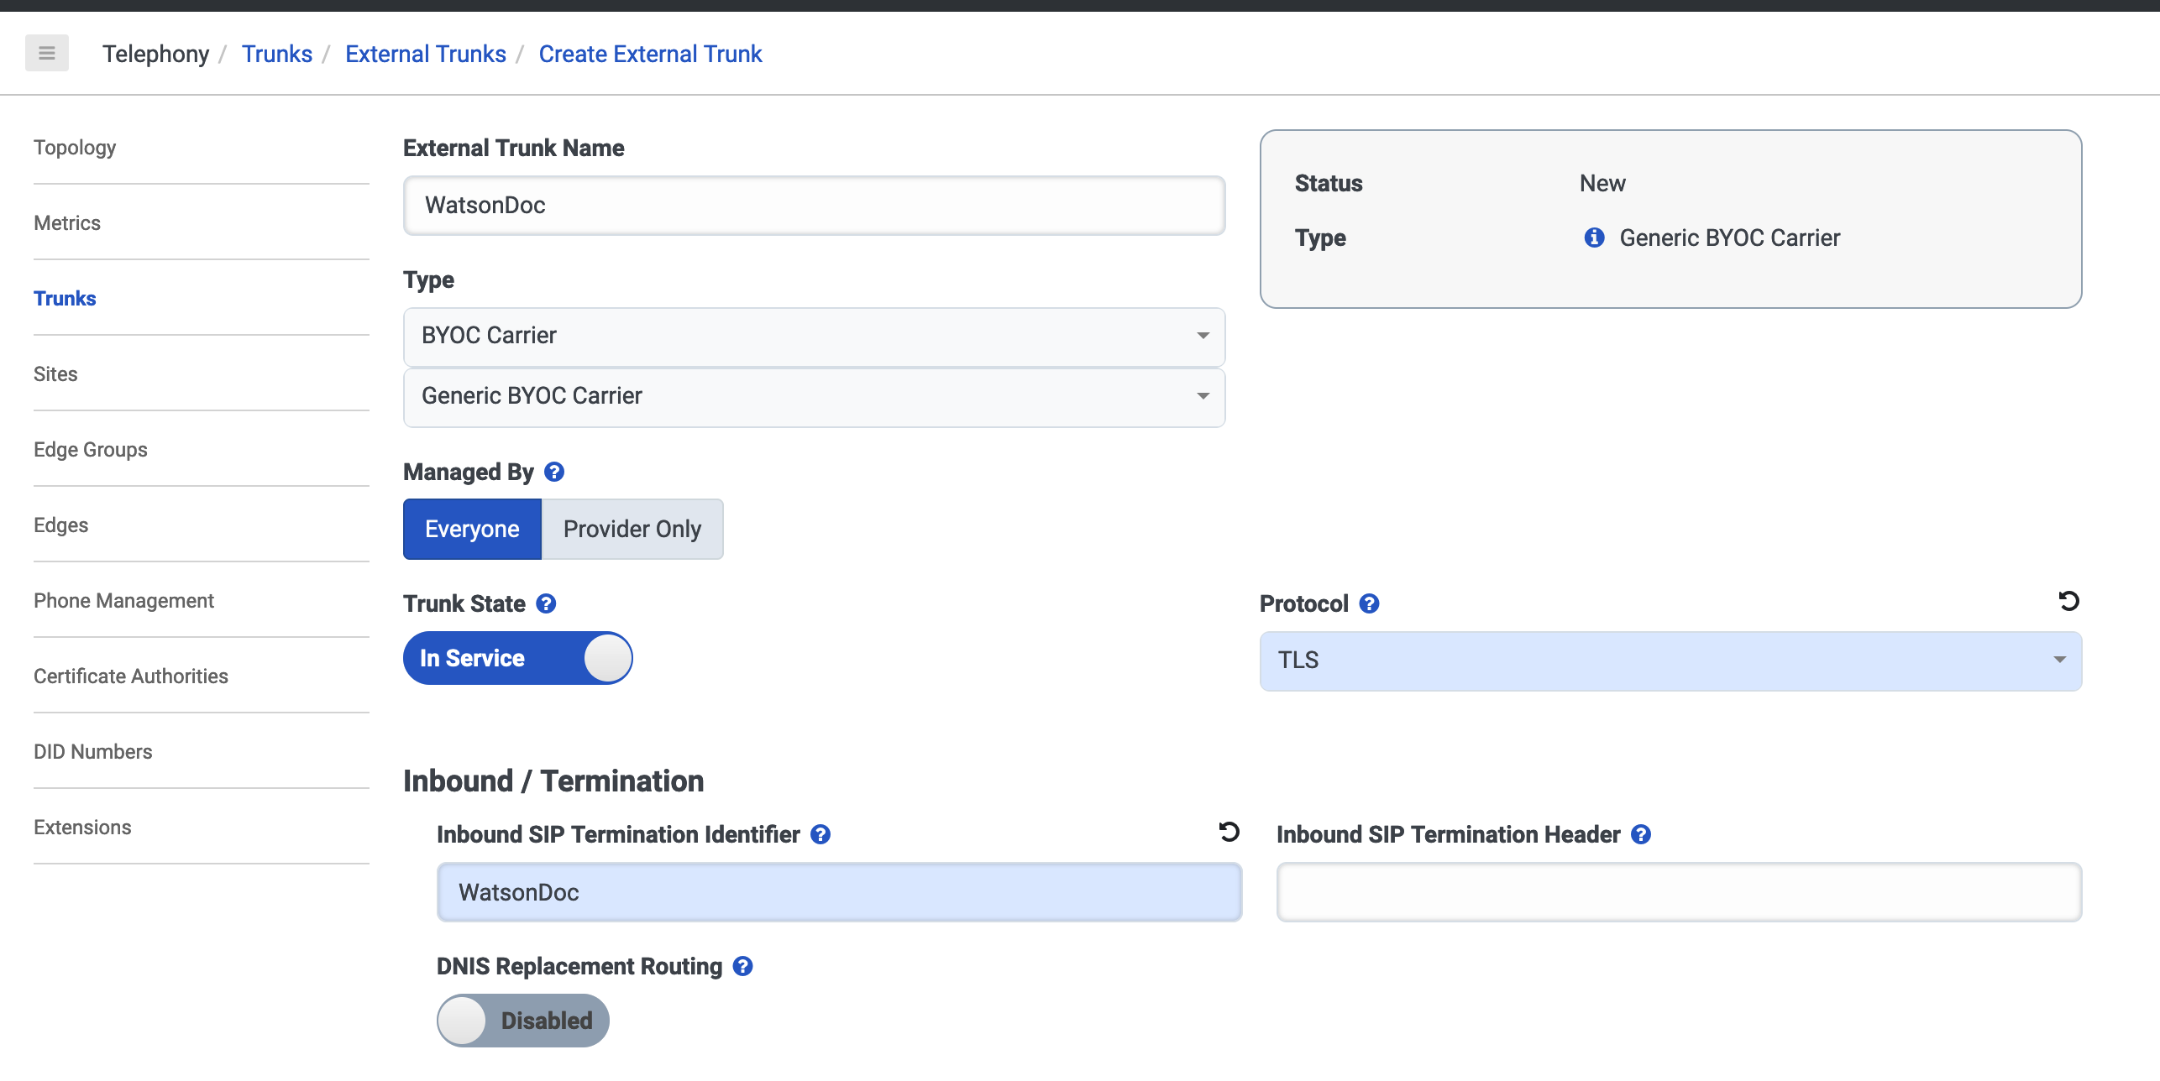Expand the BYOC Carrier type dropdown
The width and height of the screenshot is (2160, 1081).
tap(812, 334)
